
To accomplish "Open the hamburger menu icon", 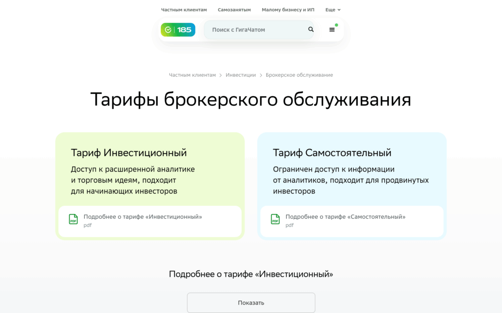I will coord(332,30).
